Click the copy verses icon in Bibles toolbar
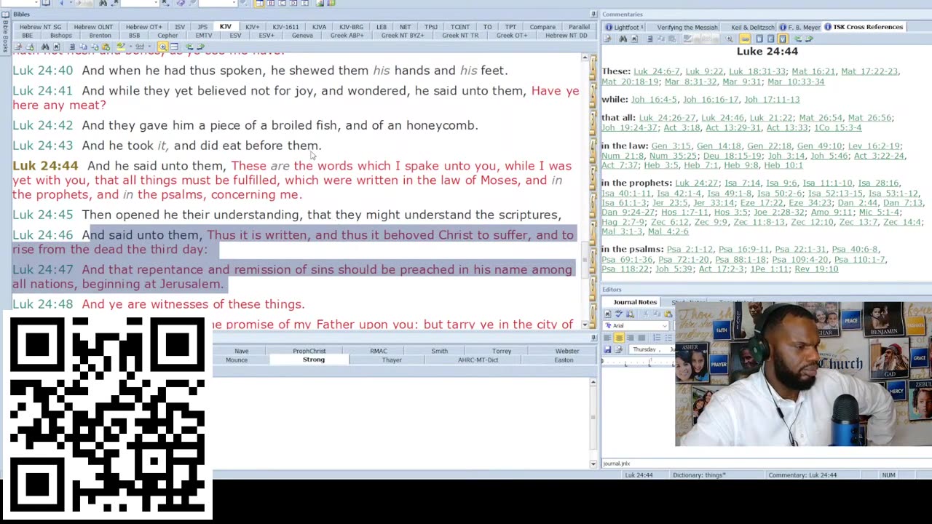The image size is (932, 524). [83, 47]
